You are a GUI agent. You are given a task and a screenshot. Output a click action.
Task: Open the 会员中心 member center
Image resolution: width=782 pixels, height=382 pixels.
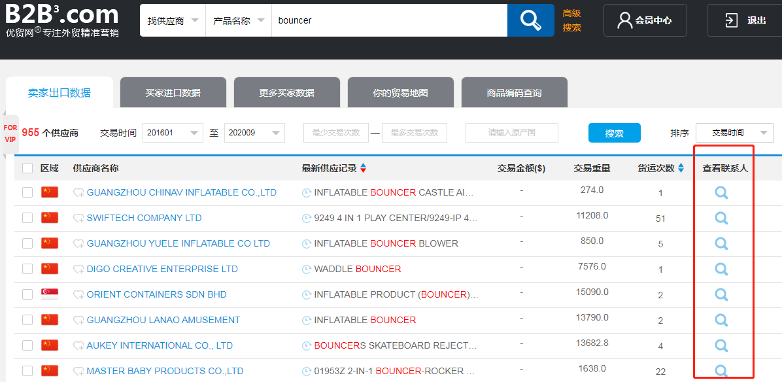[x=645, y=20]
